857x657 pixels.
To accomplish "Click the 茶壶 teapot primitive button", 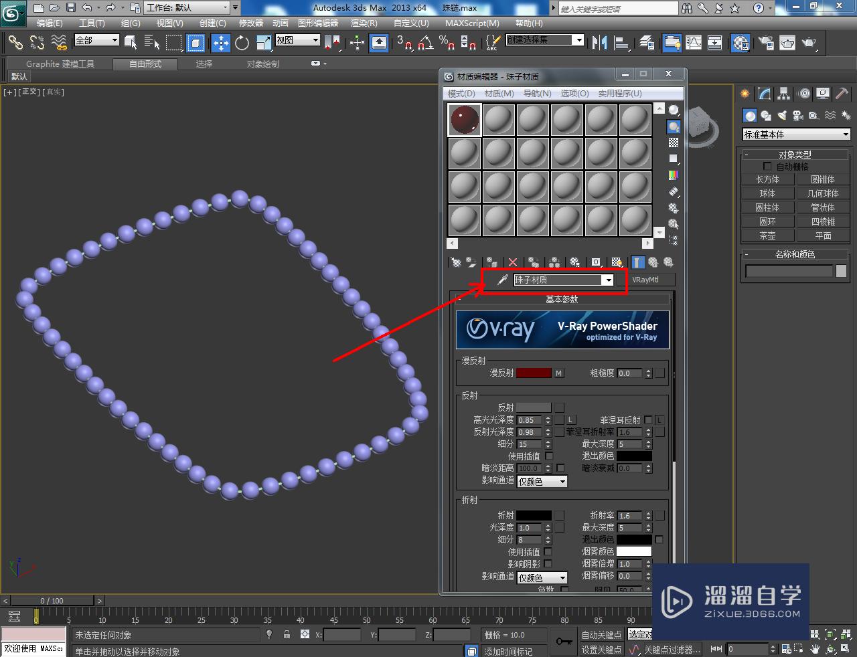I will pyautogui.click(x=767, y=236).
